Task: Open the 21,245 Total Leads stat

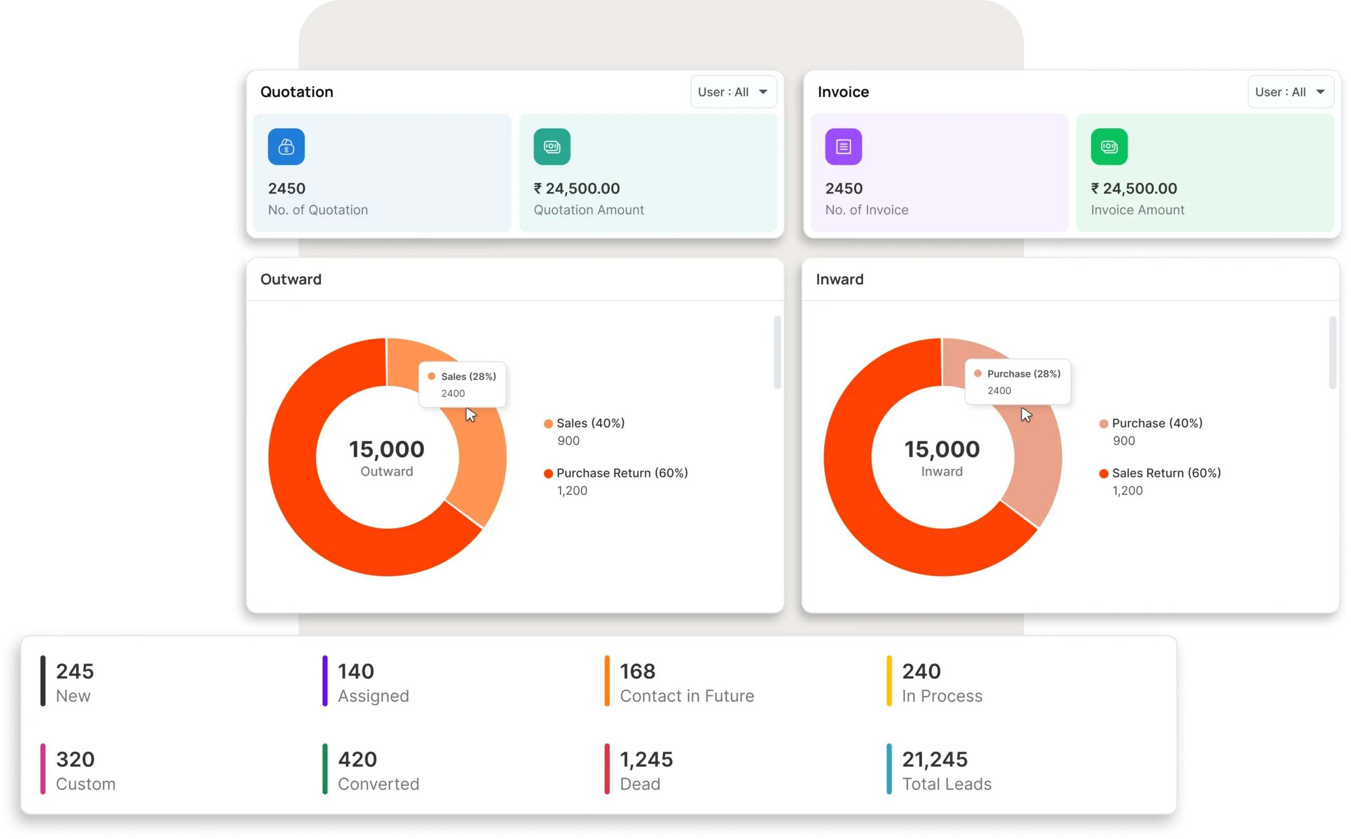Action: 939,770
